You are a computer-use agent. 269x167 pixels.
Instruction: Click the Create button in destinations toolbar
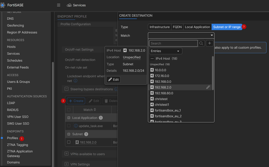(x=76, y=101)
